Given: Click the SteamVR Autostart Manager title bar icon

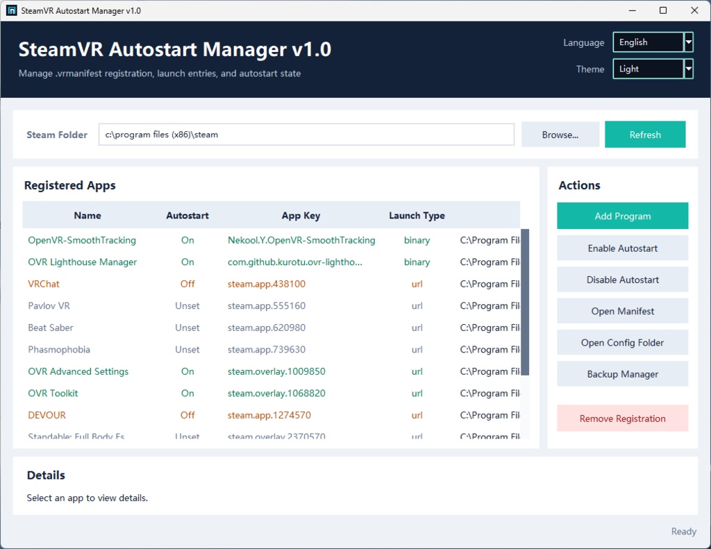Looking at the screenshot, I should 11,10.
